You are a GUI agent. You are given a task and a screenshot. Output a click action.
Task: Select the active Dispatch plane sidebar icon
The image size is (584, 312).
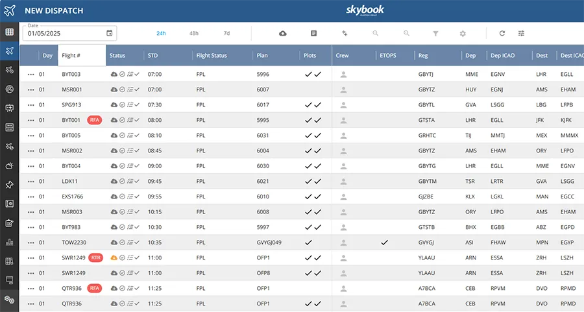[9, 51]
